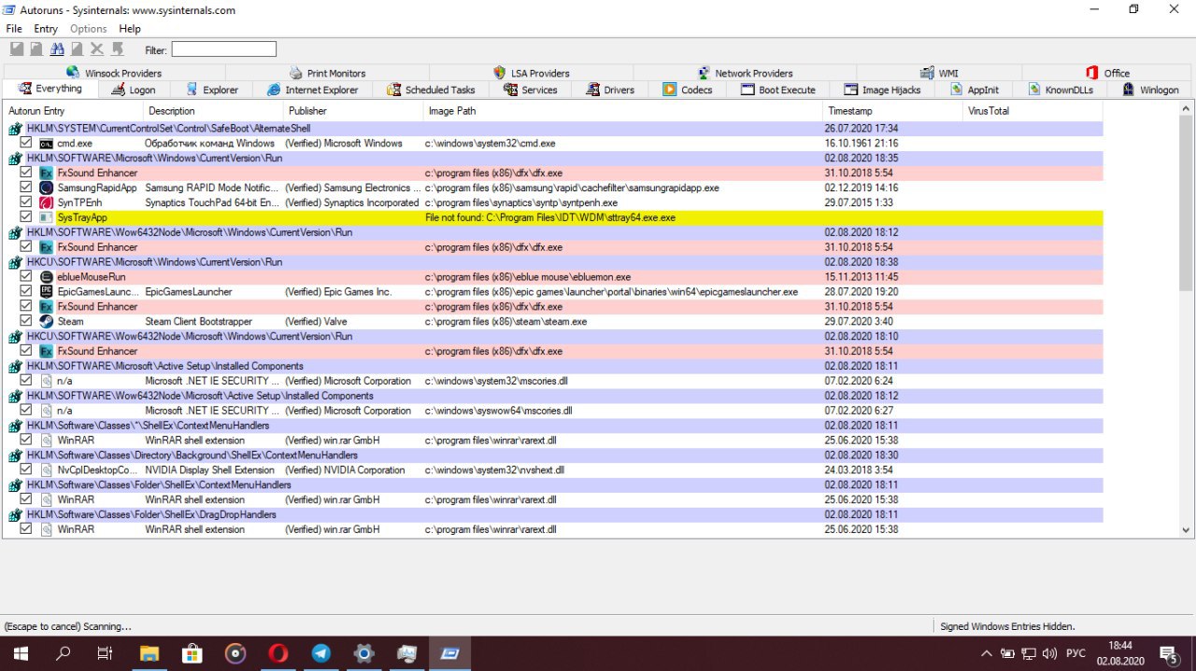
Task: Switch to the Drivers tab
Action: [610, 90]
